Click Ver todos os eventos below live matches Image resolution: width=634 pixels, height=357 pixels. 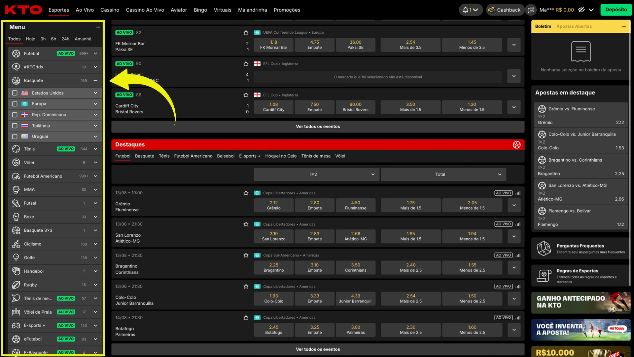[318, 127]
